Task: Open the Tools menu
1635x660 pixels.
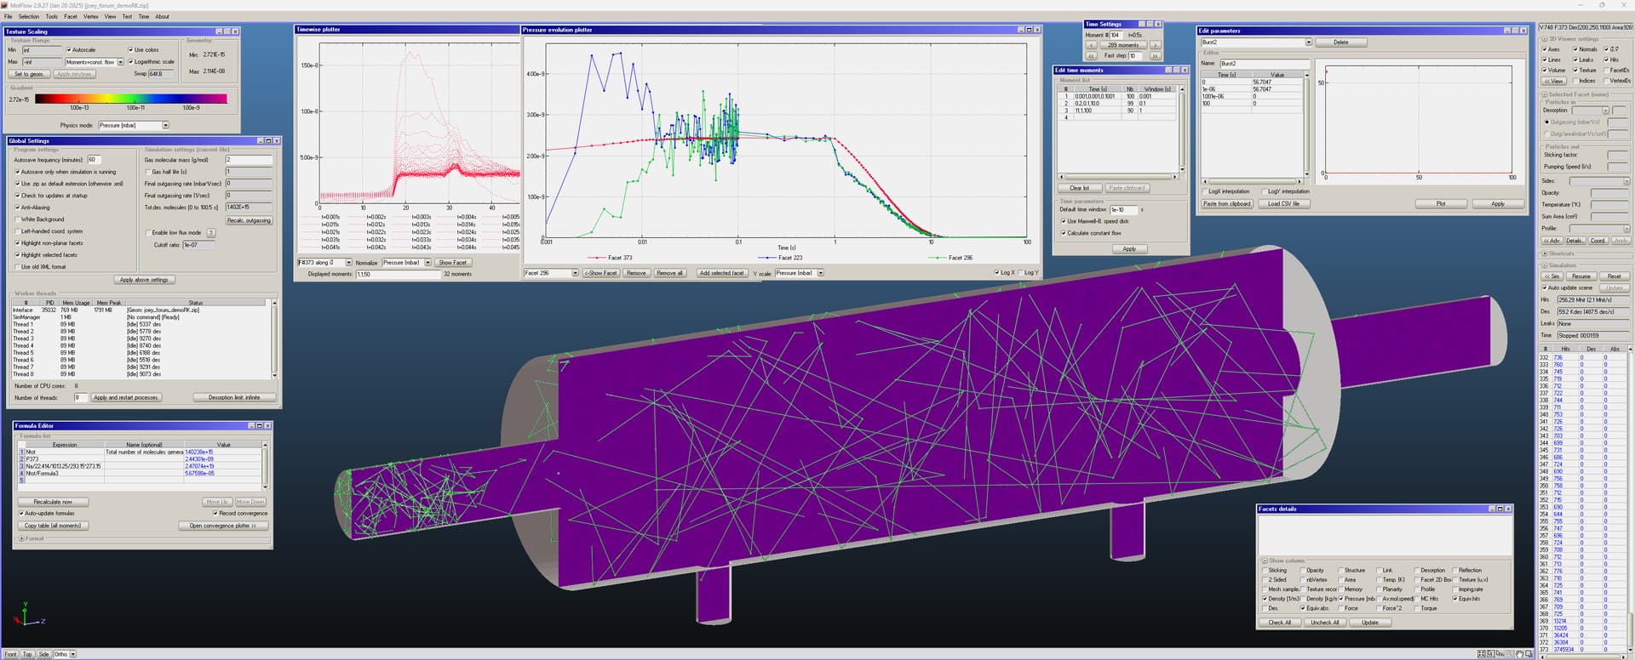Action: point(51,16)
